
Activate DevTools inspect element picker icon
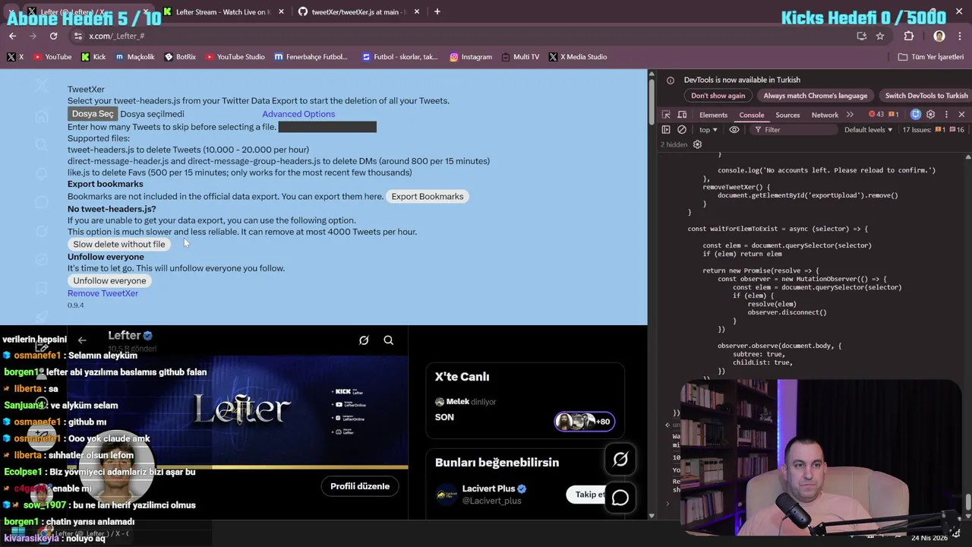tap(666, 115)
